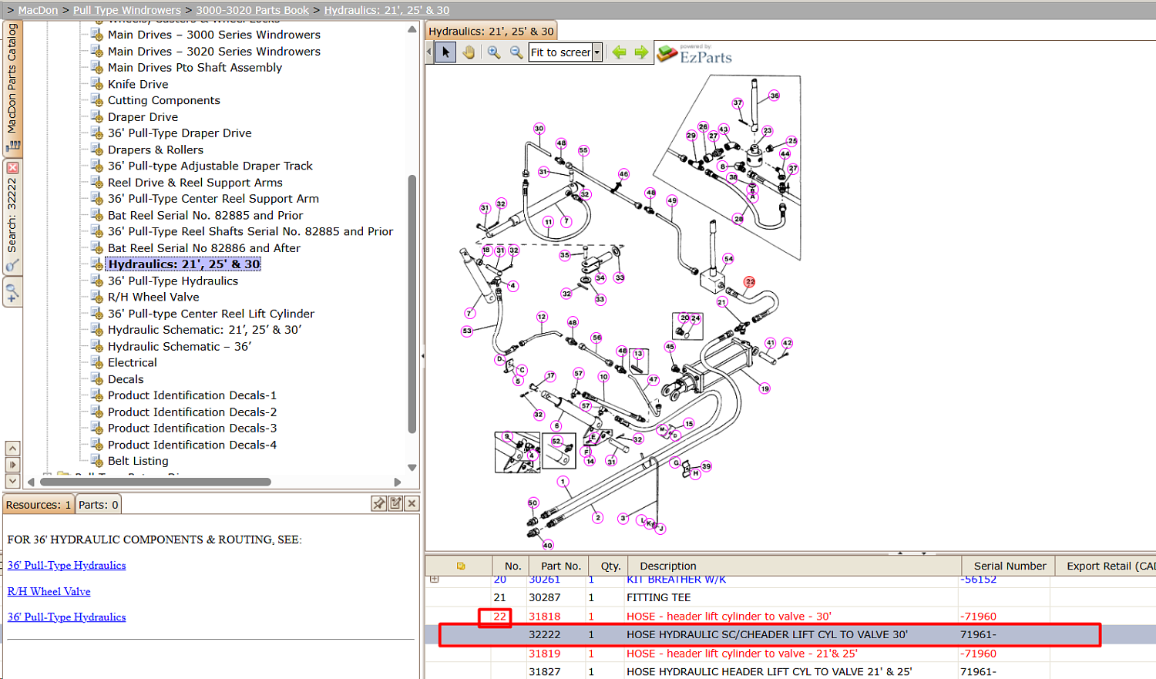Image resolution: width=1156 pixels, height=679 pixels.
Task: Select the Electrical tree item
Action: [x=132, y=363]
